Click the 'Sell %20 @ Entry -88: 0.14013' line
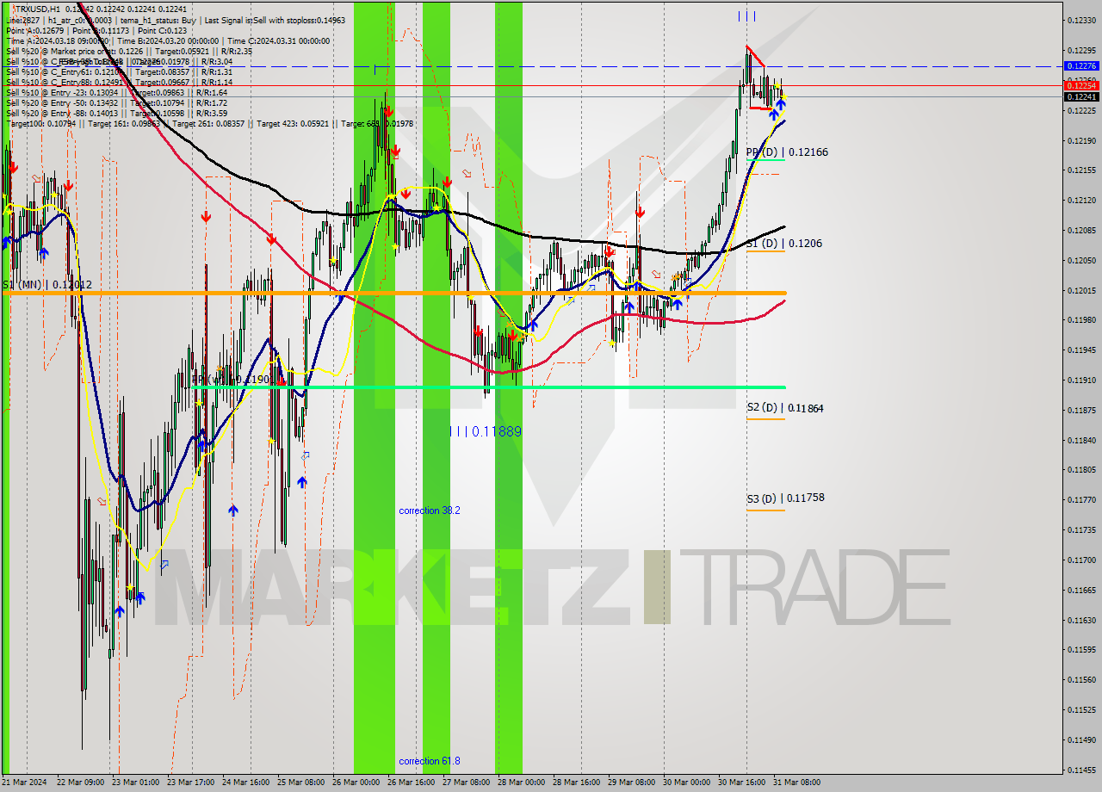The image size is (1102, 792). click(116, 113)
